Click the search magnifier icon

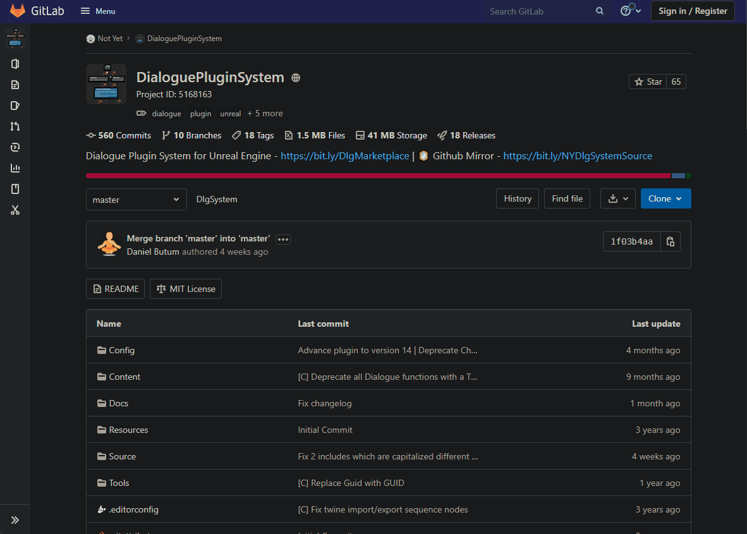pos(598,11)
